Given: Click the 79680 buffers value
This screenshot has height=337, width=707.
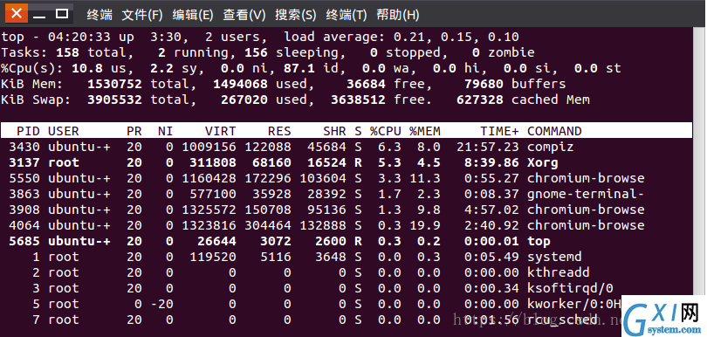Looking at the screenshot, I should point(484,85).
